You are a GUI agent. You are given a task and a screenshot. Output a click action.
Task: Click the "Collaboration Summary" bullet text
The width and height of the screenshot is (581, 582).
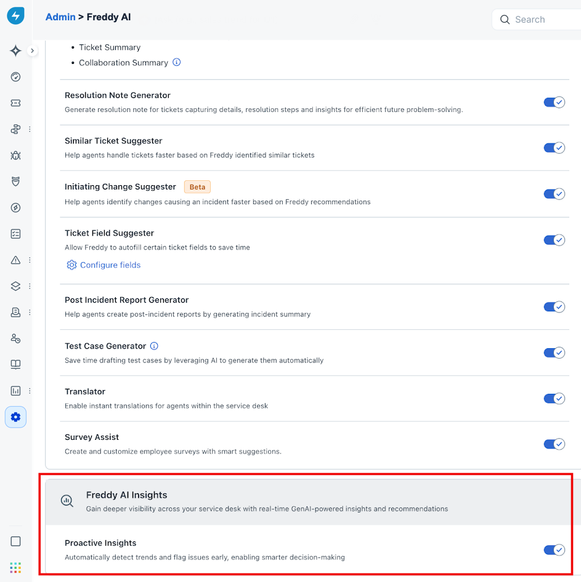tap(123, 63)
